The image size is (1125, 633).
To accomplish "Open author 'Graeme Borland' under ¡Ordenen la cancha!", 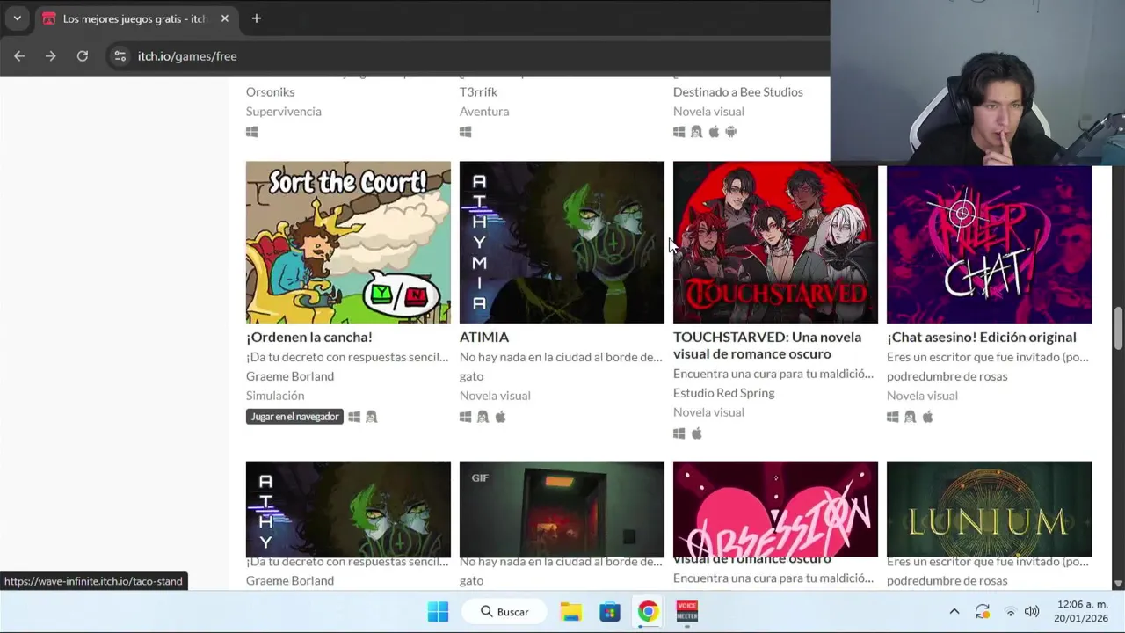I will pos(290,376).
